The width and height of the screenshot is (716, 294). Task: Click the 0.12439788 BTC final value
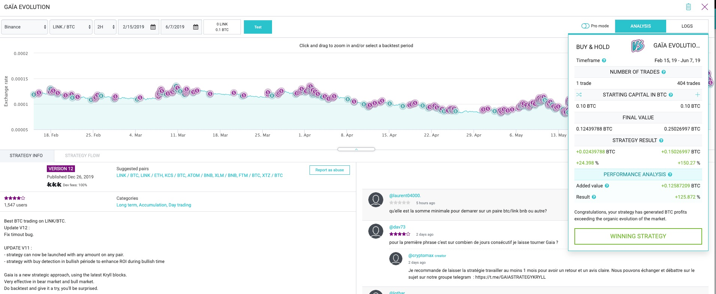[594, 129]
